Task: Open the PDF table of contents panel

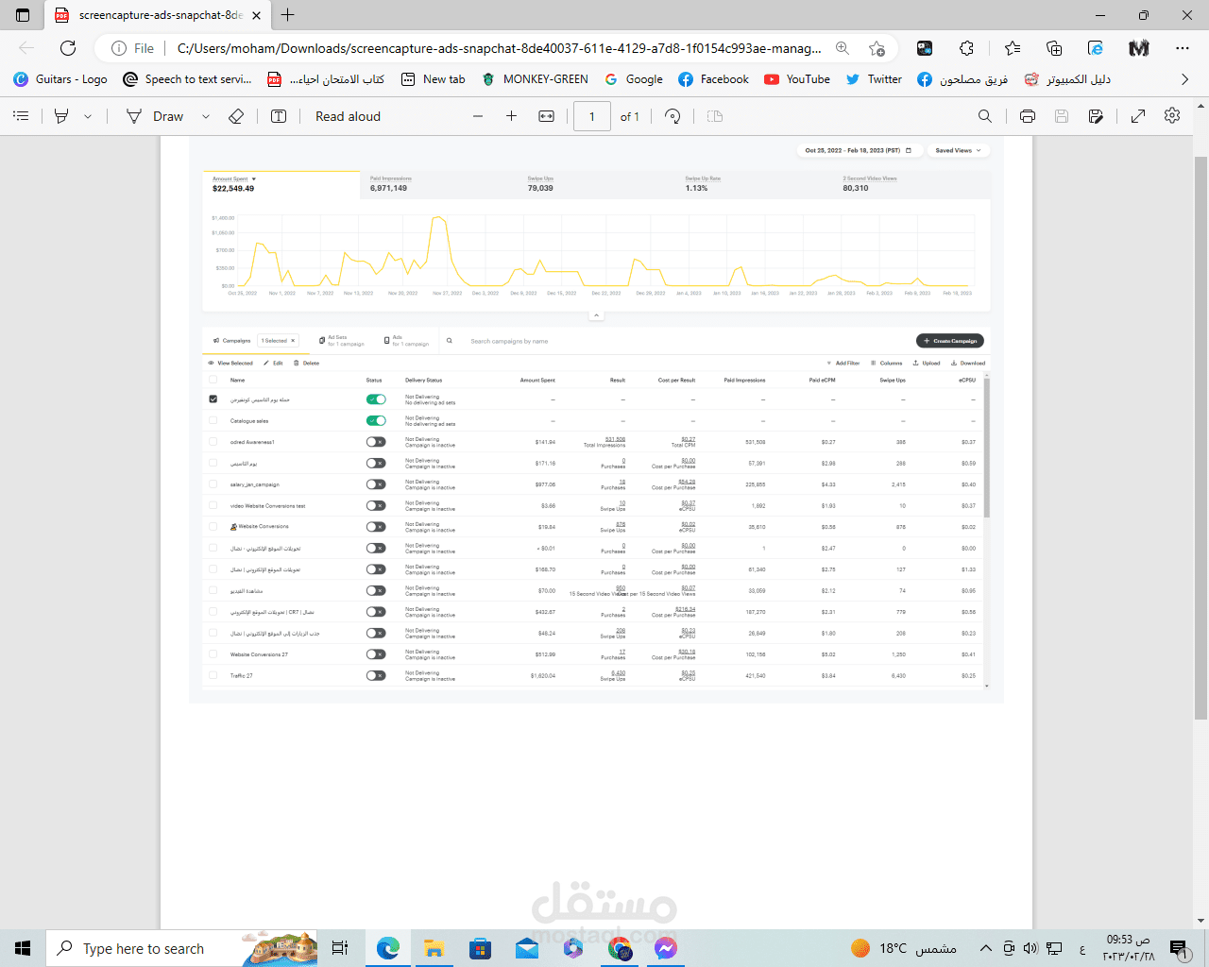Action: pos(21,116)
